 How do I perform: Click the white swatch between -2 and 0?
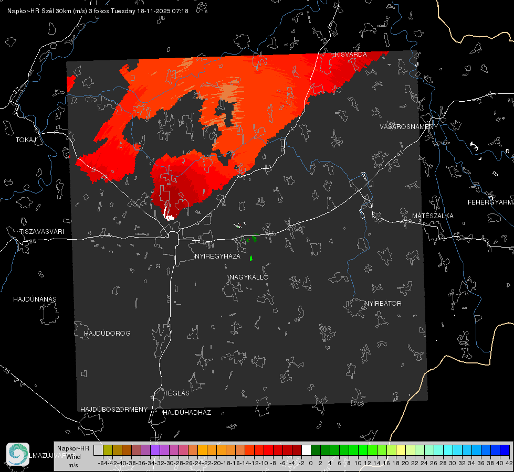click(x=306, y=450)
